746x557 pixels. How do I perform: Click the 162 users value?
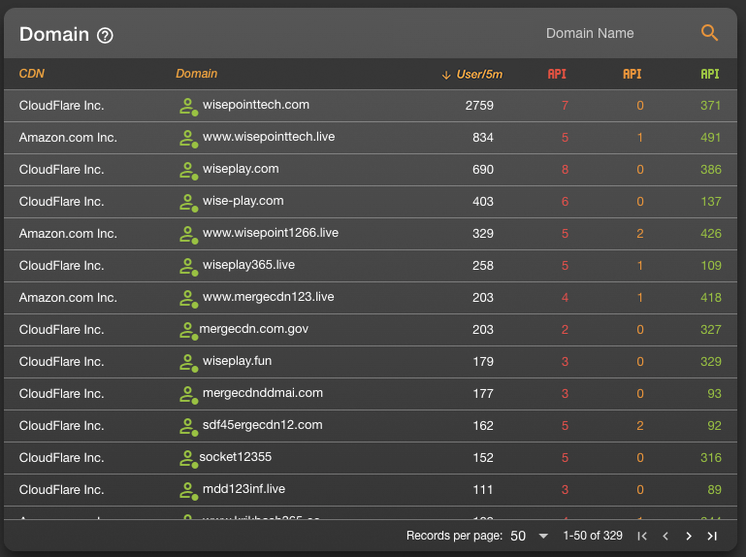pos(483,426)
